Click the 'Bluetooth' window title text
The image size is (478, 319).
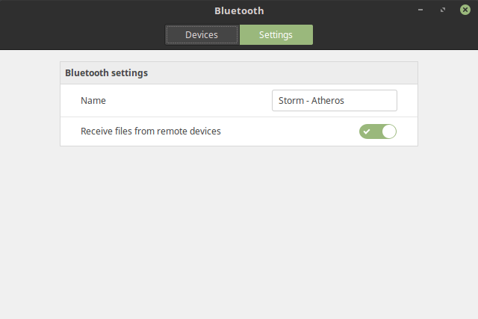239,11
